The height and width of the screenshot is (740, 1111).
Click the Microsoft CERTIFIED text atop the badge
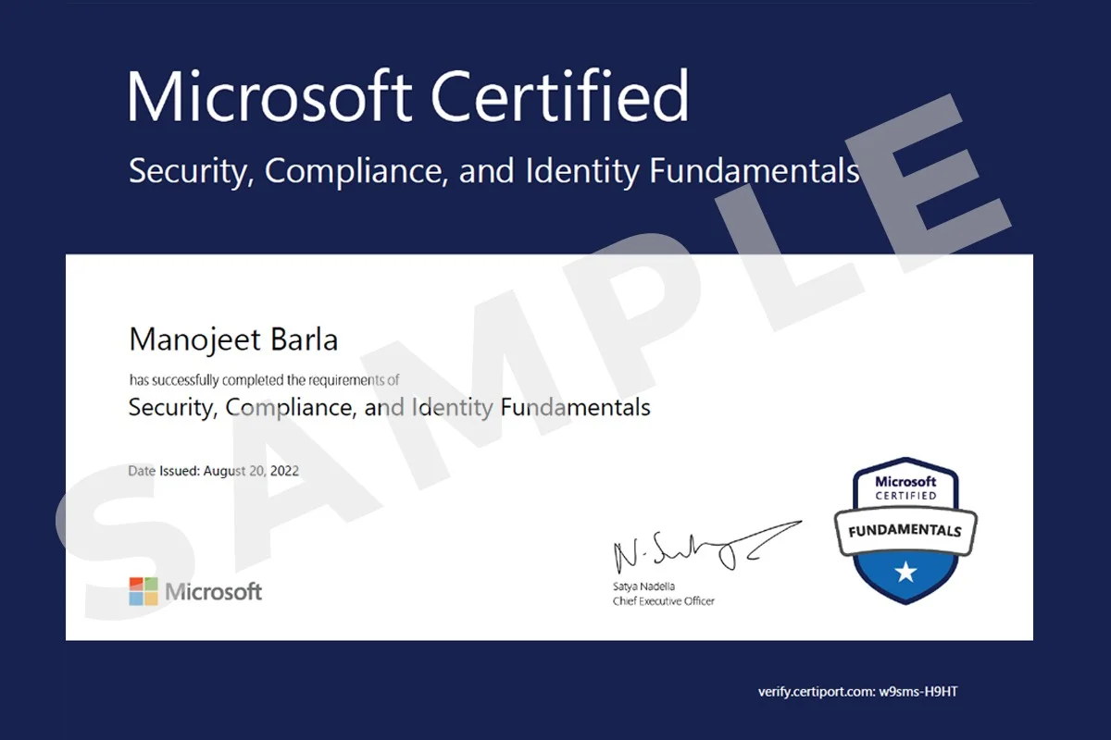click(x=905, y=487)
